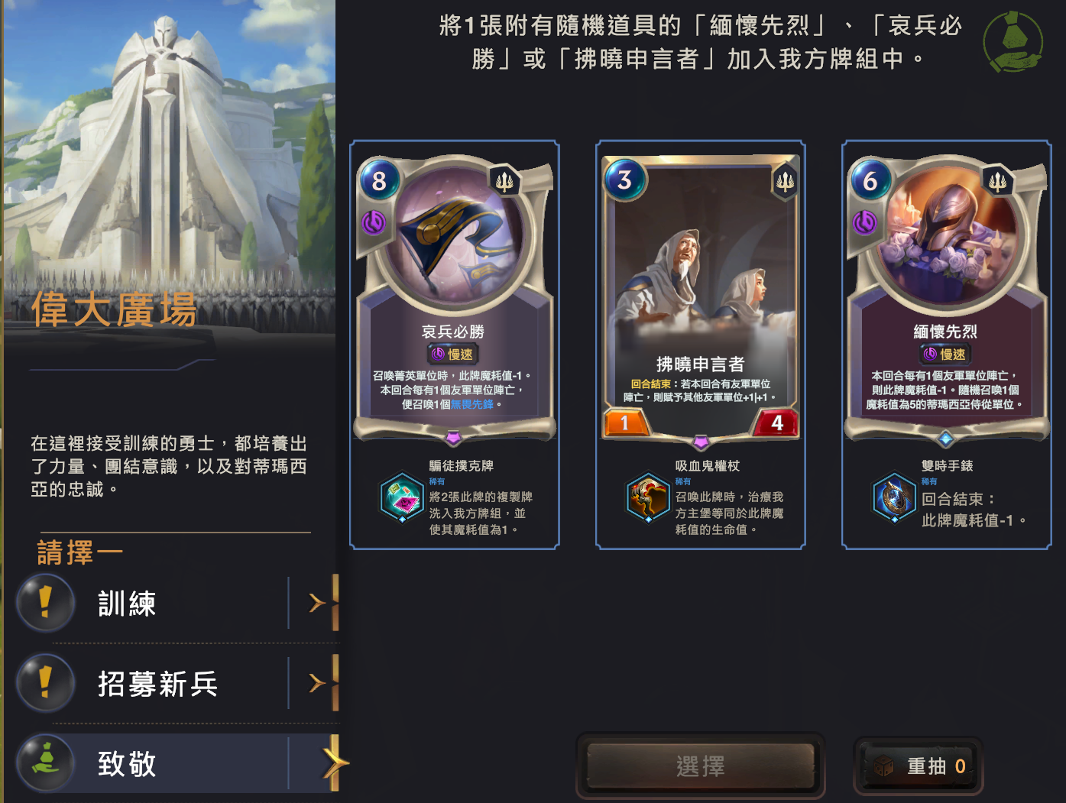Click the 吸血鬼權杖 item icon

coord(648,497)
